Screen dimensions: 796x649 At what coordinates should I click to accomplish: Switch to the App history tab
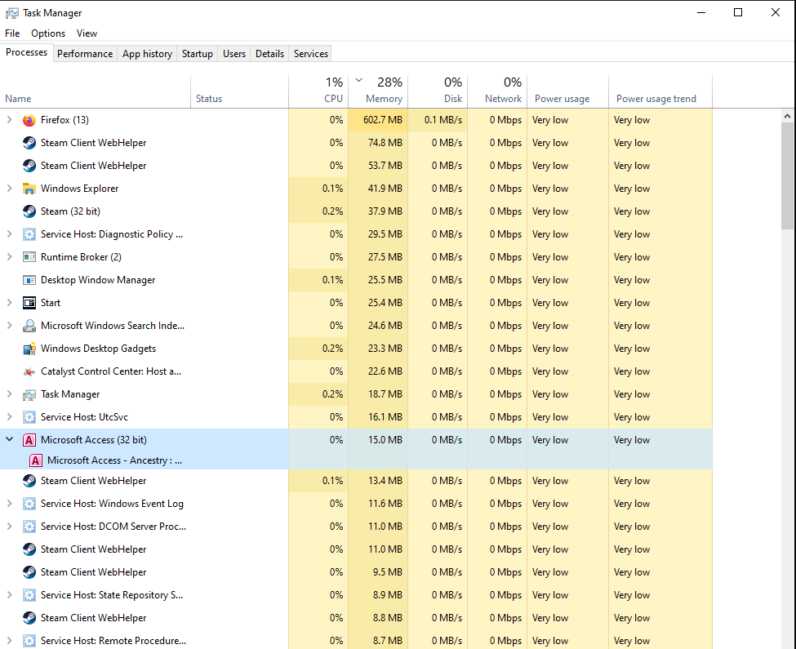[147, 54]
